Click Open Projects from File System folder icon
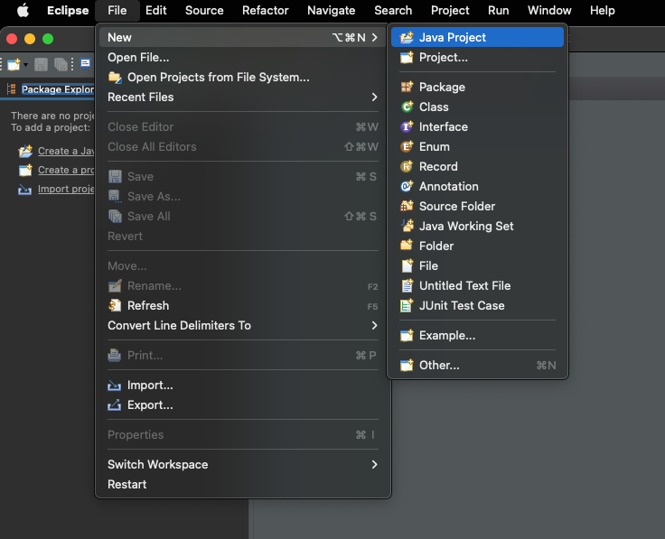The height and width of the screenshot is (539, 665). coord(115,77)
